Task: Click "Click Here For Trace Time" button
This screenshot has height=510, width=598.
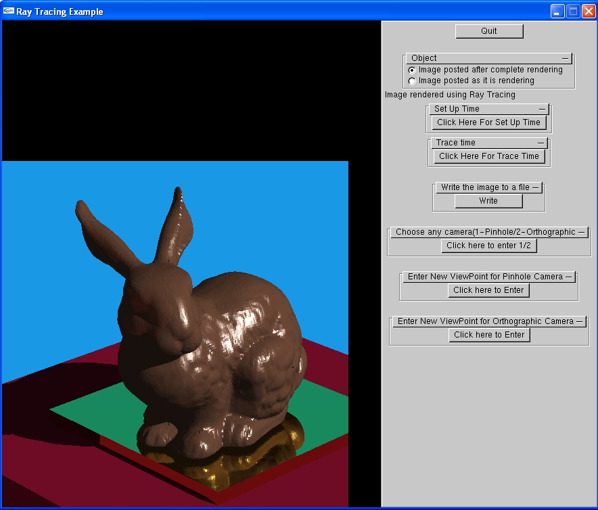Action: 489,156
